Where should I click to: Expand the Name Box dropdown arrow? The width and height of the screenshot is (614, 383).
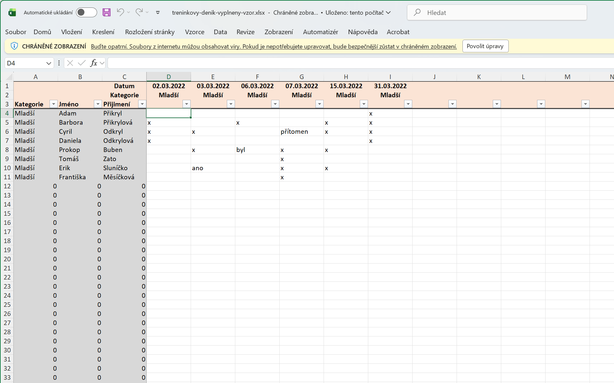point(49,63)
